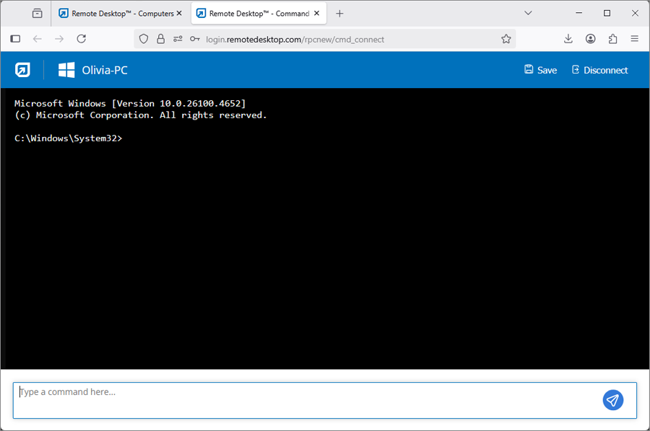Expand the list all tabs dropdown
Viewport: 650px width, 431px height.
pos(528,13)
